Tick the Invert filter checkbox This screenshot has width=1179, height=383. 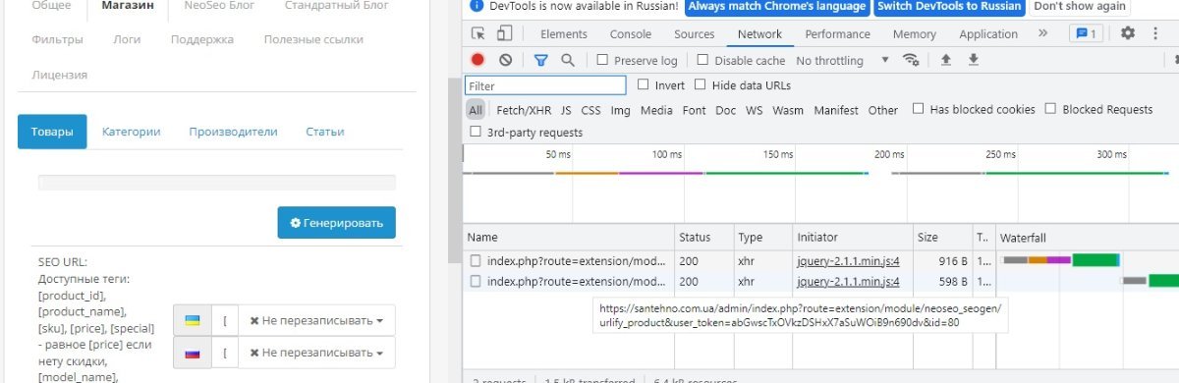[x=644, y=84]
